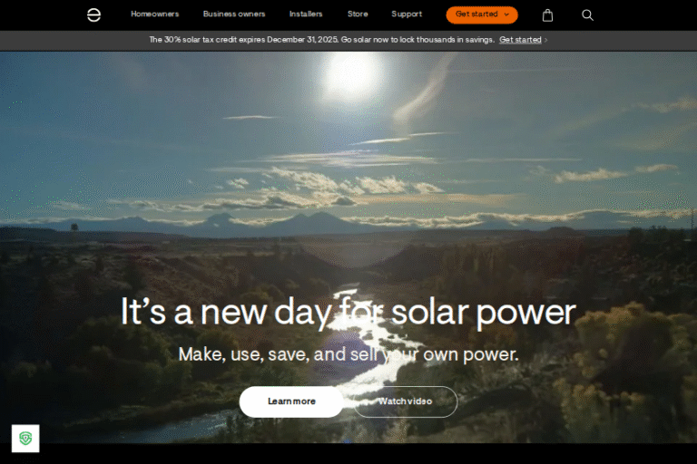This screenshot has height=464, width=697.
Task: Open the search magnifier icon
Action: [587, 15]
